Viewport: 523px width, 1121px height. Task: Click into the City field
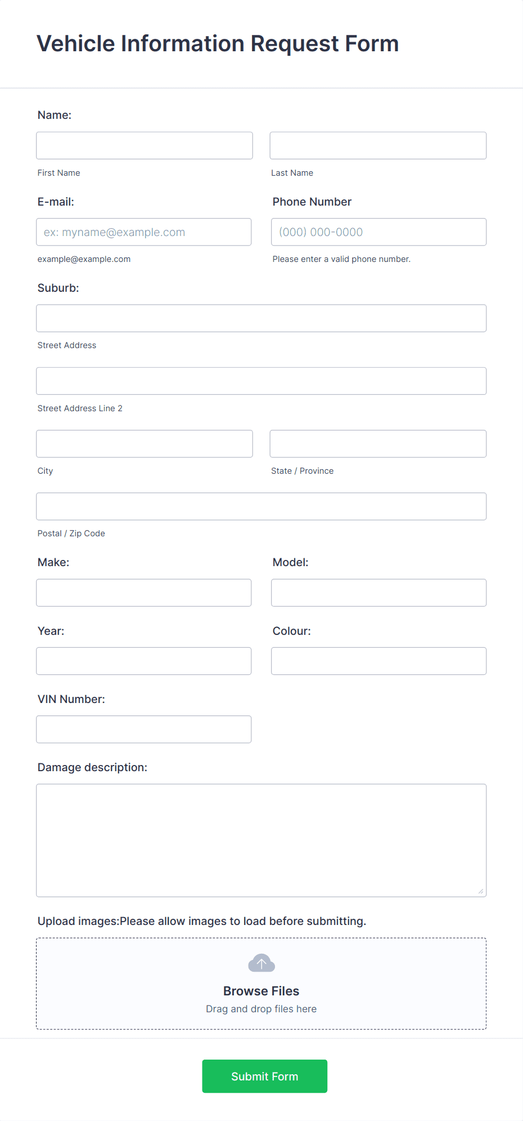(145, 444)
